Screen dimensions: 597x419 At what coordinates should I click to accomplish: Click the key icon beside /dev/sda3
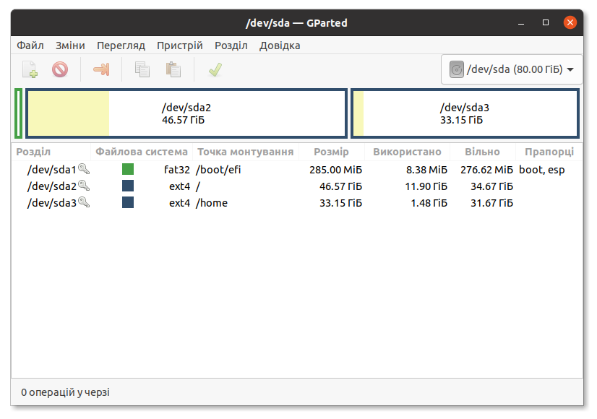[x=85, y=203]
